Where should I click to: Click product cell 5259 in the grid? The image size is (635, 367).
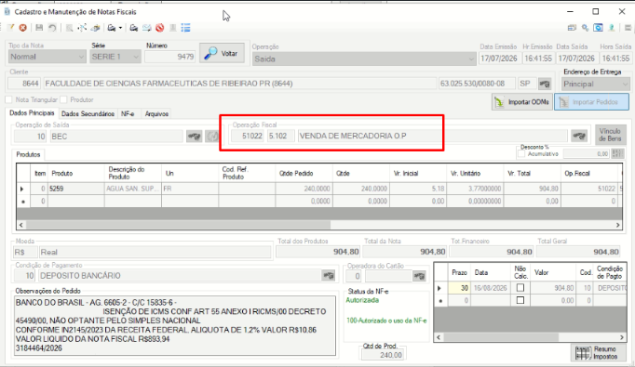[x=76, y=189]
